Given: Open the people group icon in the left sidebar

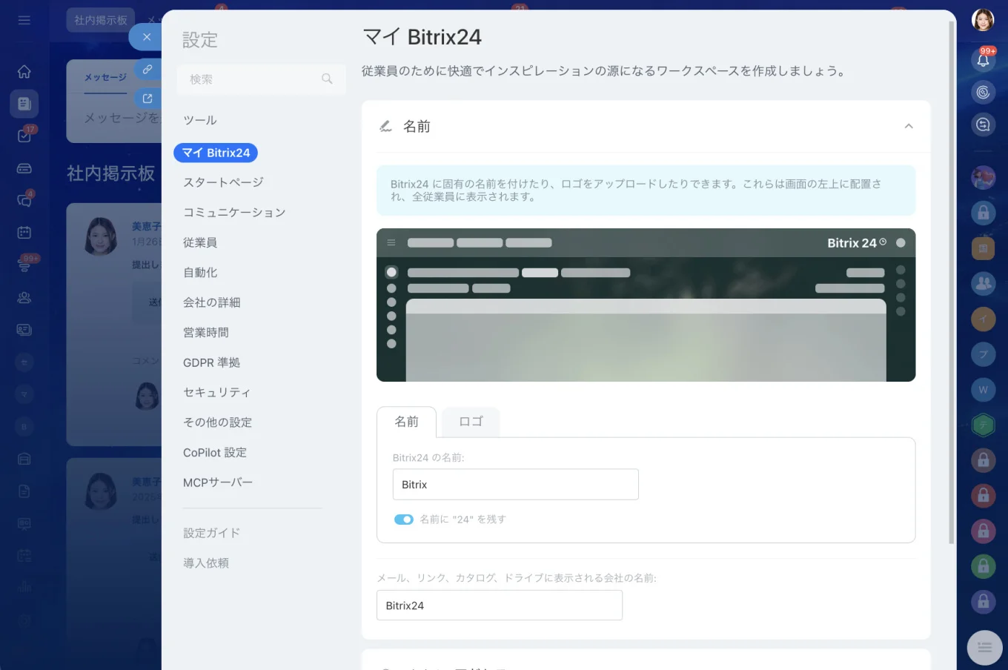Looking at the screenshot, I should pos(24,297).
